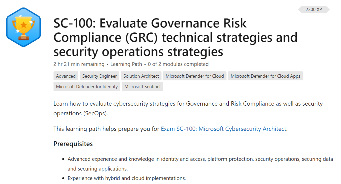Click the 'Advanced experience and knowledge' bullet item
The image size is (341, 184).
coord(200,159)
